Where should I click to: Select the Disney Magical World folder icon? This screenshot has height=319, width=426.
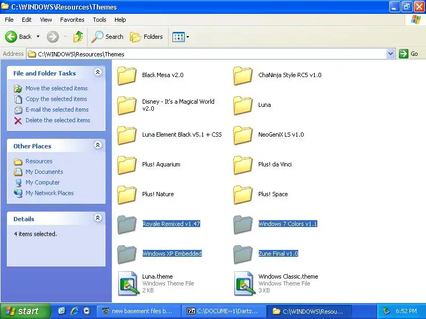(127, 105)
